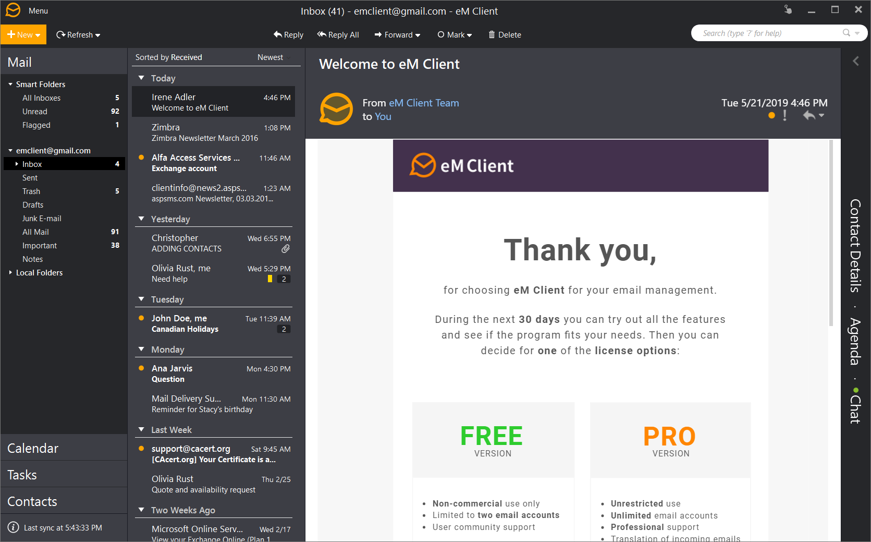Viewport: 871px width, 542px height.
Task: Click the attachment paperclip on Christopher's email
Action: 285,249
